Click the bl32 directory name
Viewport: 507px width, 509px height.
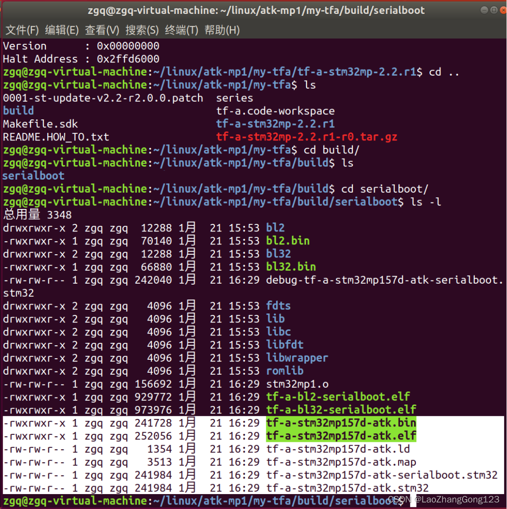coord(278,253)
